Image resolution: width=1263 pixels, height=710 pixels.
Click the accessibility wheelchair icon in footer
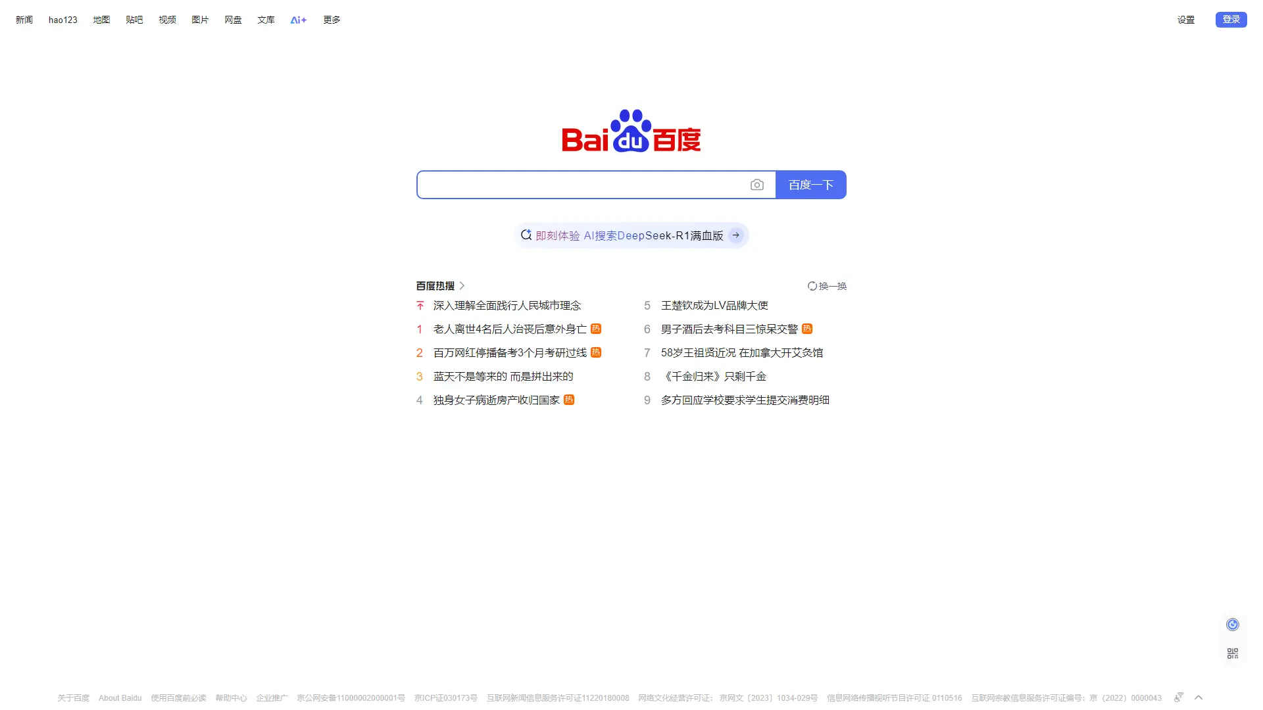pyautogui.click(x=1178, y=698)
